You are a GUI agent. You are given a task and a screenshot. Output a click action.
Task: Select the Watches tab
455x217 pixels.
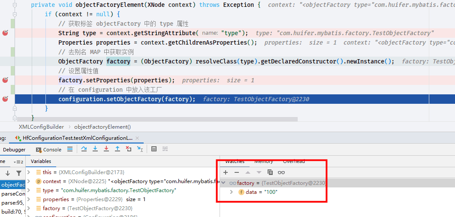click(235, 161)
